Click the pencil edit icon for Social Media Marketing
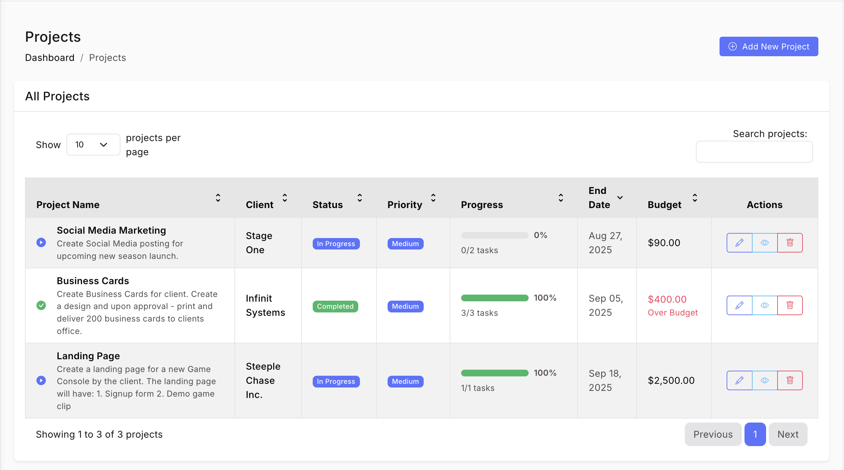844x470 pixels. [x=739, y=243]
